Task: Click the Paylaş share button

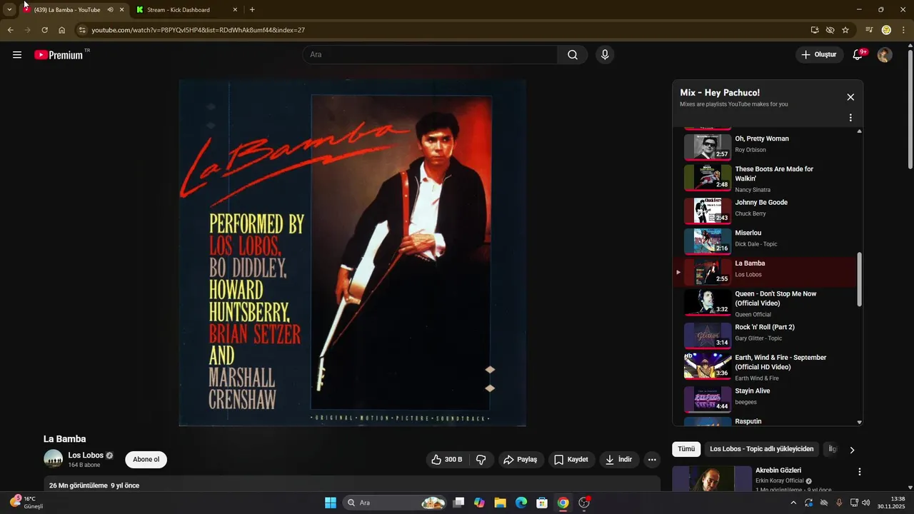Action: pos(521,460)
